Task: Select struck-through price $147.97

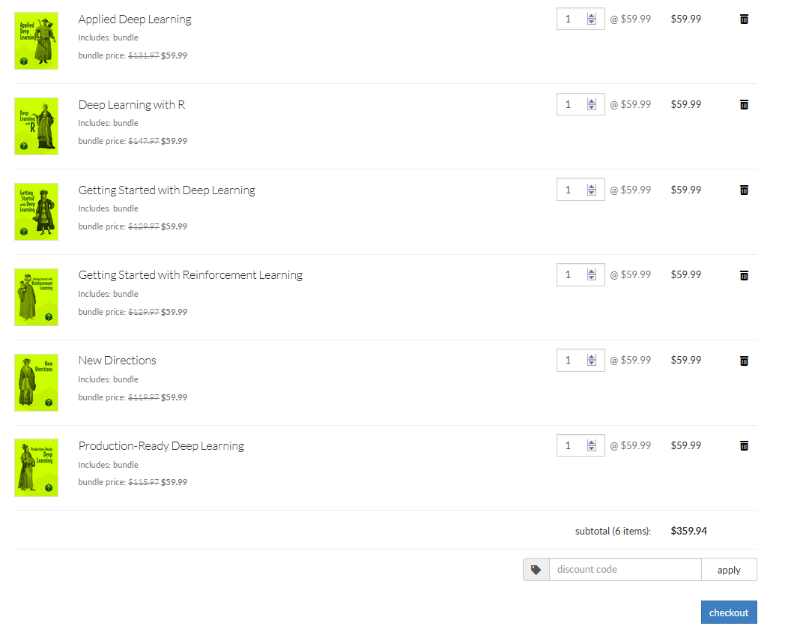Action: (x=143, y=141)
